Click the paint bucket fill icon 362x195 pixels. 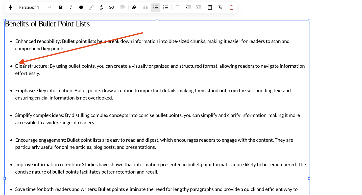tap(134, 7)
